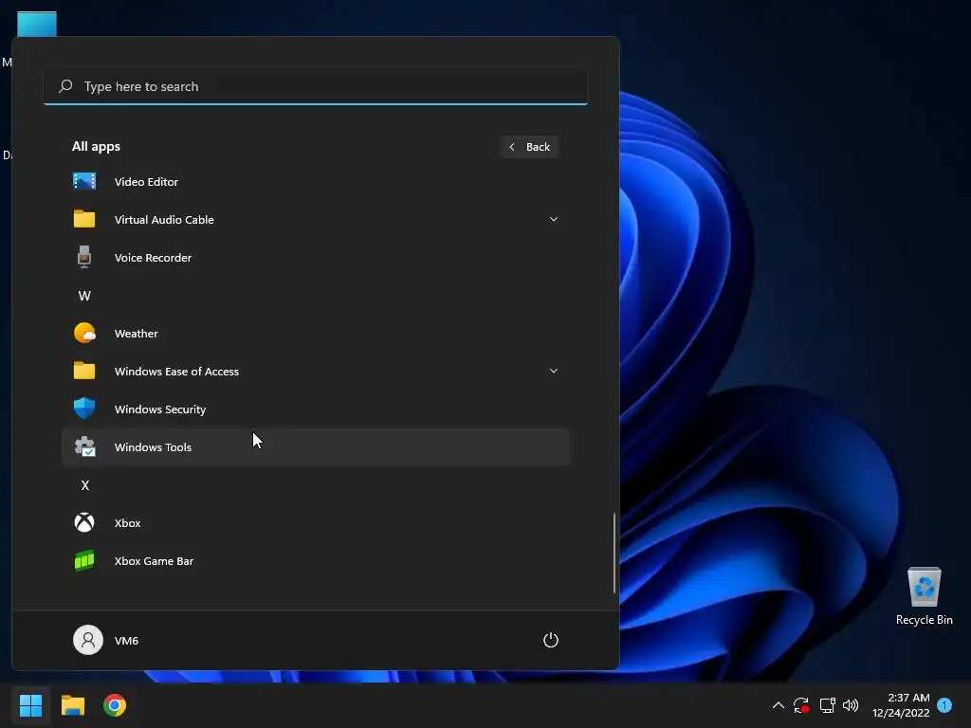Click the Back button in All apps
This screenshot has height=728, width=971.
point(530,147)
